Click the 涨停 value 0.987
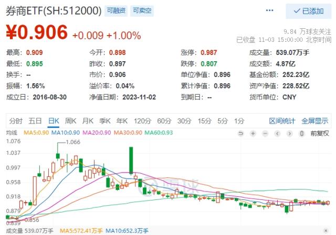Image resolution: width=336 pixels, height=235 pixels. point(209,52)
